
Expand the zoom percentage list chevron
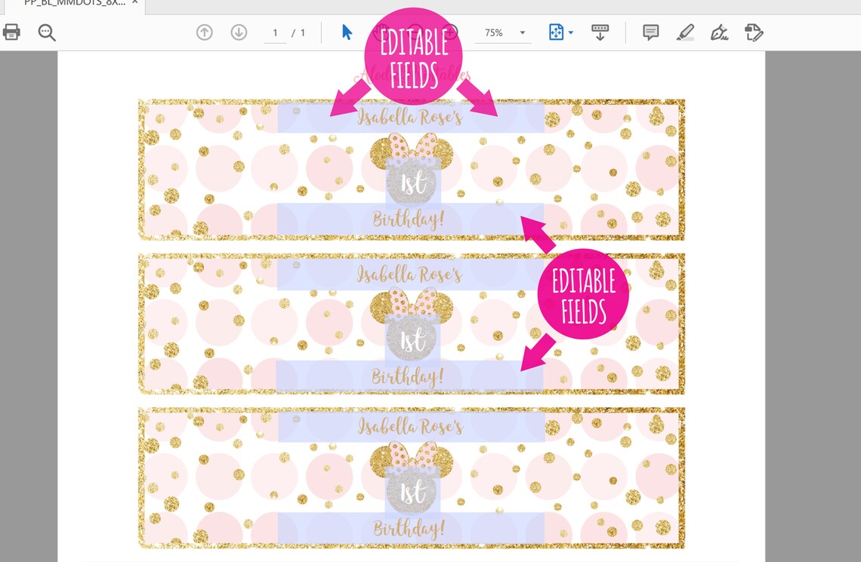pos(522,33)
